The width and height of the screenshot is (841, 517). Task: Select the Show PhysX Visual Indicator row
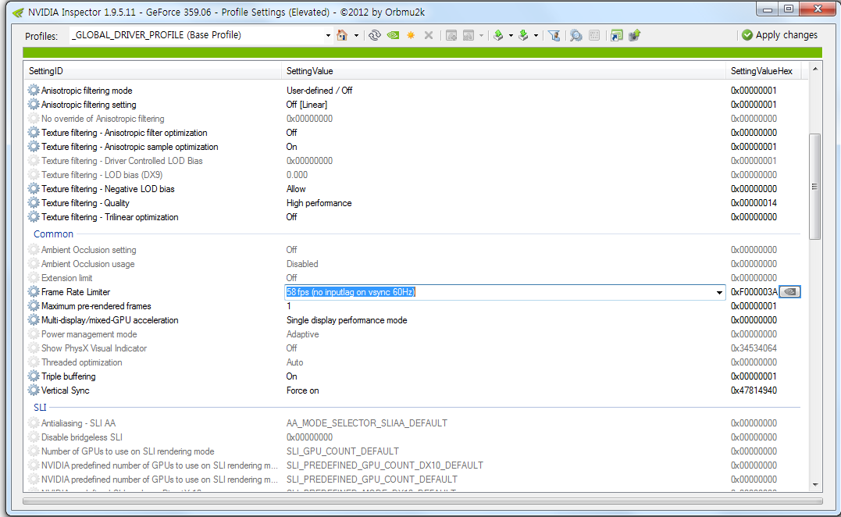pos(413,348)
